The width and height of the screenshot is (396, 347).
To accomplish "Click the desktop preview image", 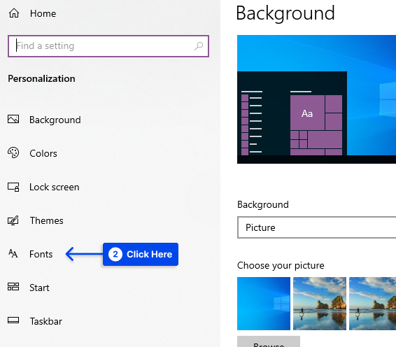I will [x=316, y=99].
